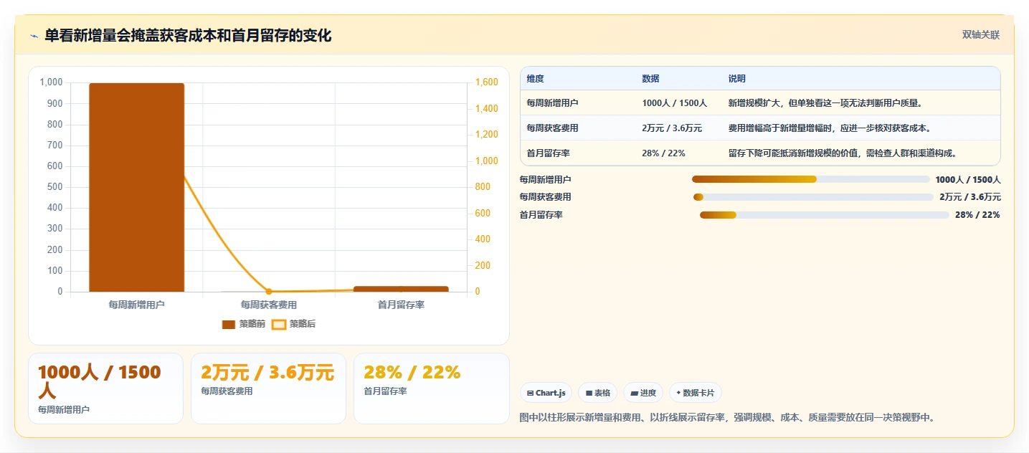
Task: Click the 每周获客费用 progress bar
Action: tap(813, 197)
